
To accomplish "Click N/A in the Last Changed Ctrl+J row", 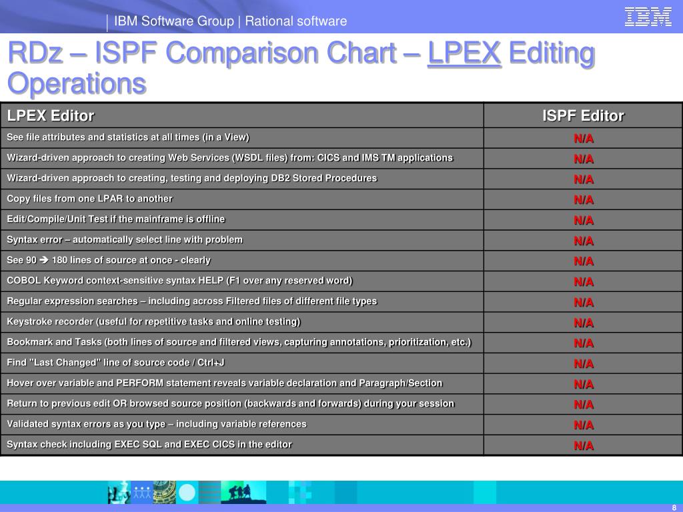I will pos(583,363).
